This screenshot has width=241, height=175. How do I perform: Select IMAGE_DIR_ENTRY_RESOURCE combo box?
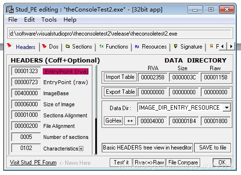(x=184, y=108)
